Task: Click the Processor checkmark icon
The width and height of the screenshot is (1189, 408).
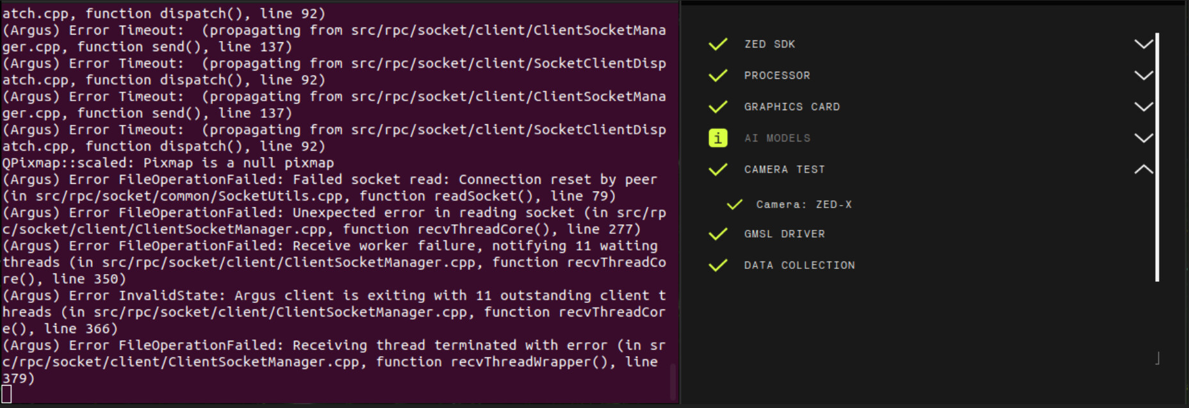Action: pyautogui.click(x=718, y=76)
